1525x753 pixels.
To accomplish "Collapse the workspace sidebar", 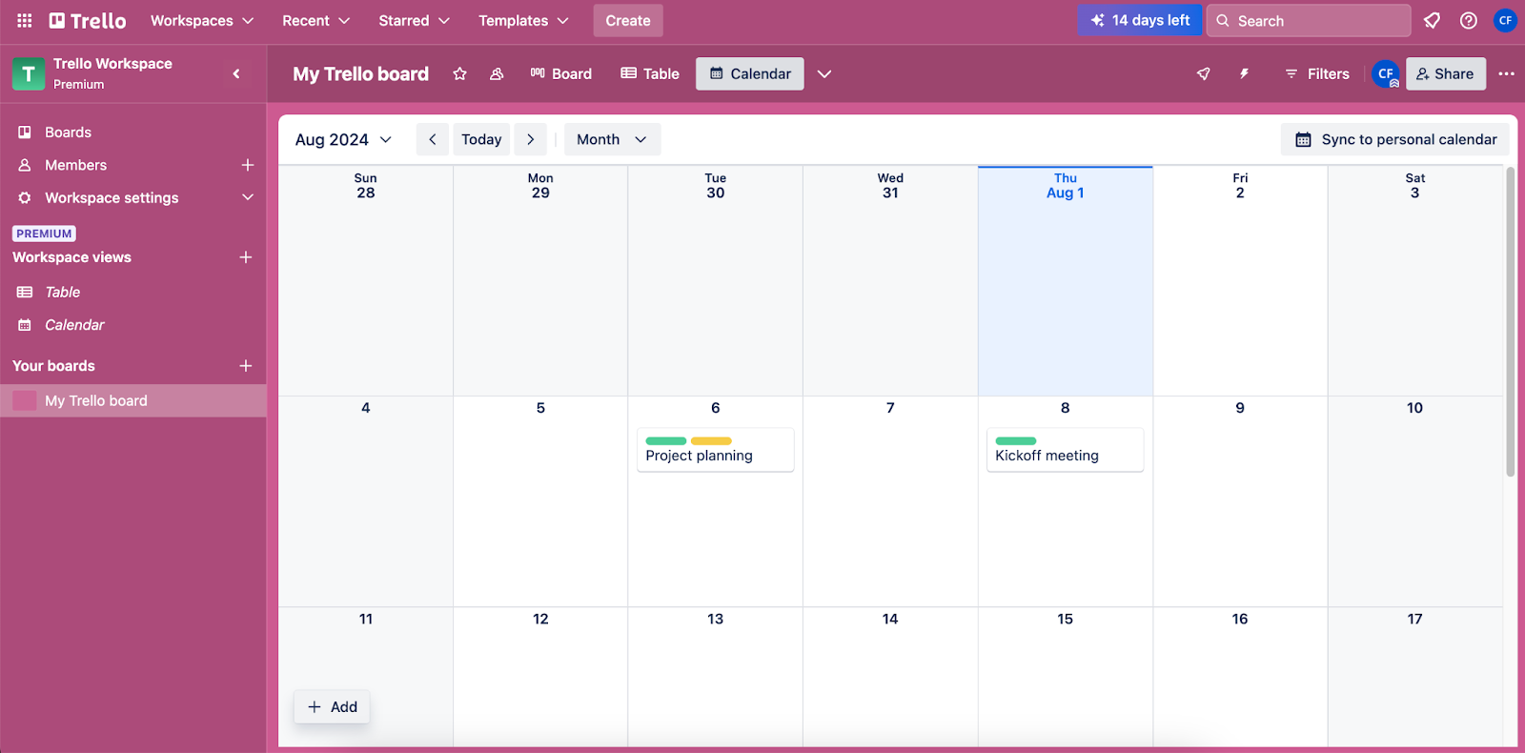I will (236, 73).
